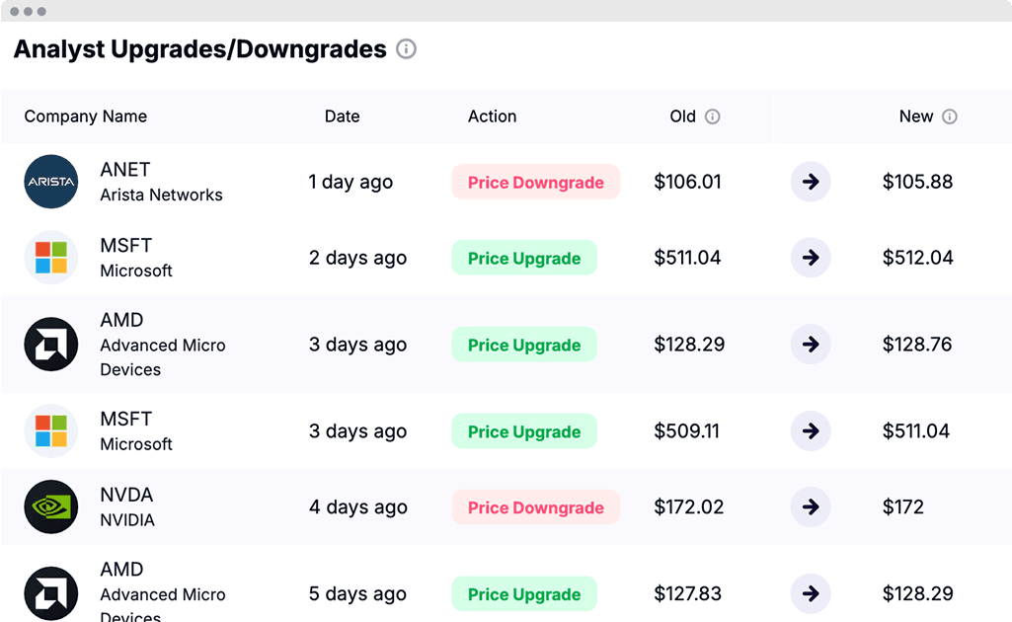Click the Arista Networks logo

pyautogui.click(x=51, y=182)
